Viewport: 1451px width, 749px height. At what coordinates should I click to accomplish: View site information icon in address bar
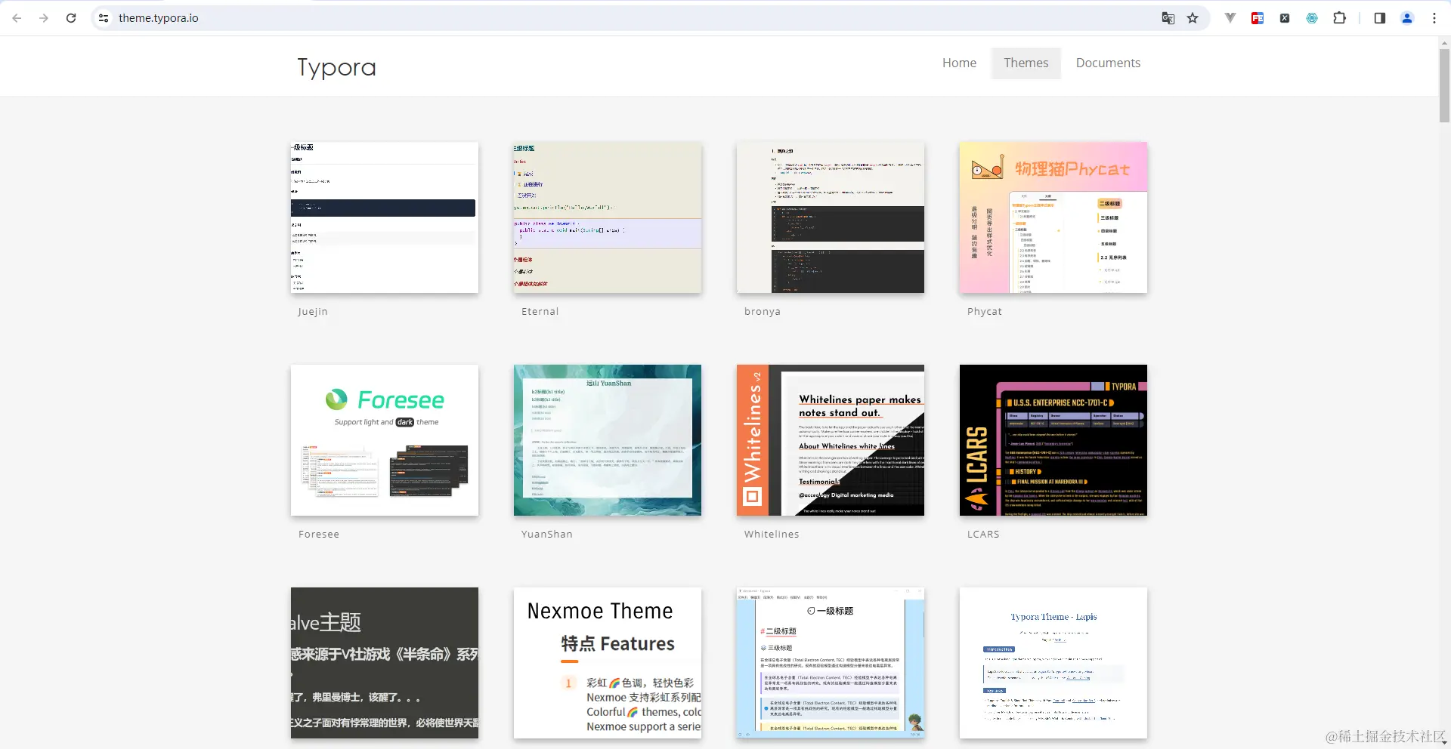(x=104, y=18)
